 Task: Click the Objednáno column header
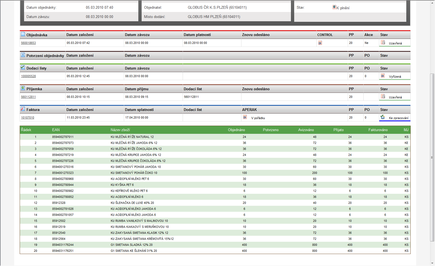(237, 130)
